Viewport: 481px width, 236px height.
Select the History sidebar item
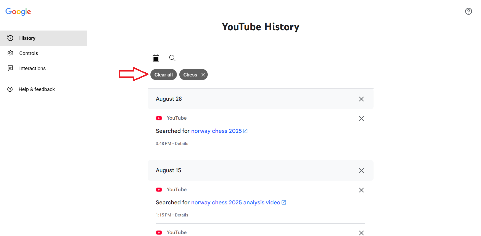point(44,38)
